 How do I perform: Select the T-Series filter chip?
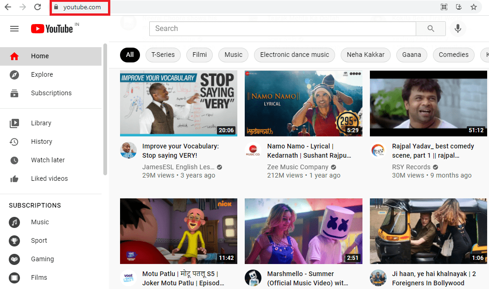coord(163,55)
